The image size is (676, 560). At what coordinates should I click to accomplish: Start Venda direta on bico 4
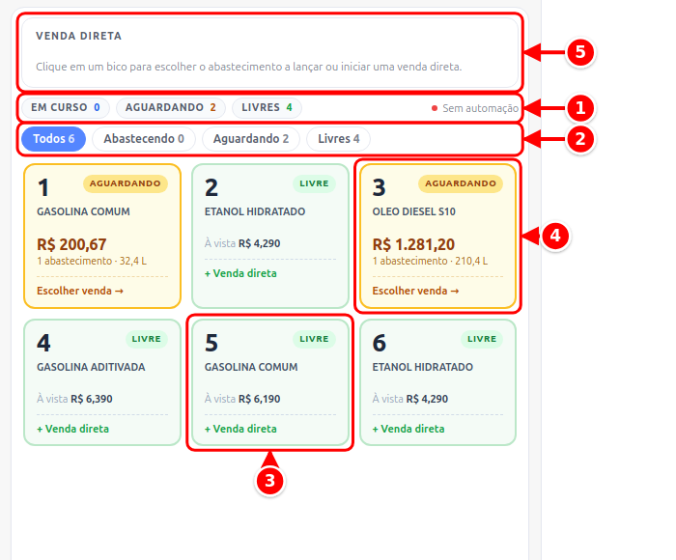coord(72,429)
